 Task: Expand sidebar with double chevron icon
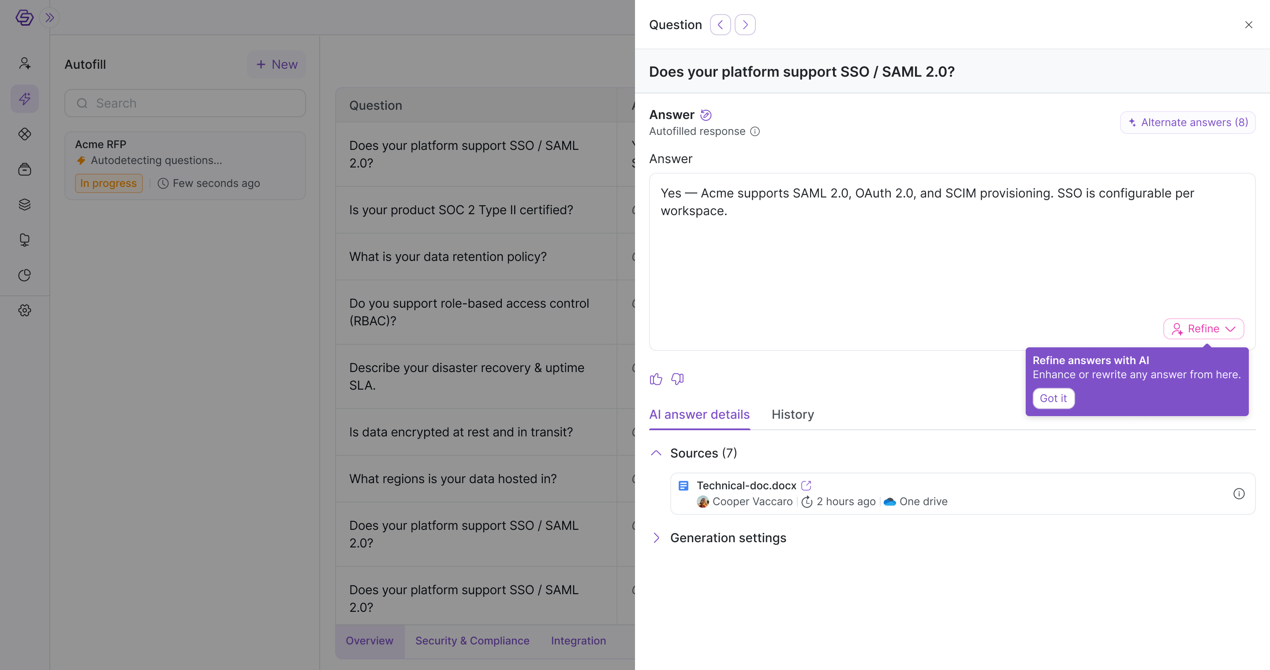pos(49,18)
